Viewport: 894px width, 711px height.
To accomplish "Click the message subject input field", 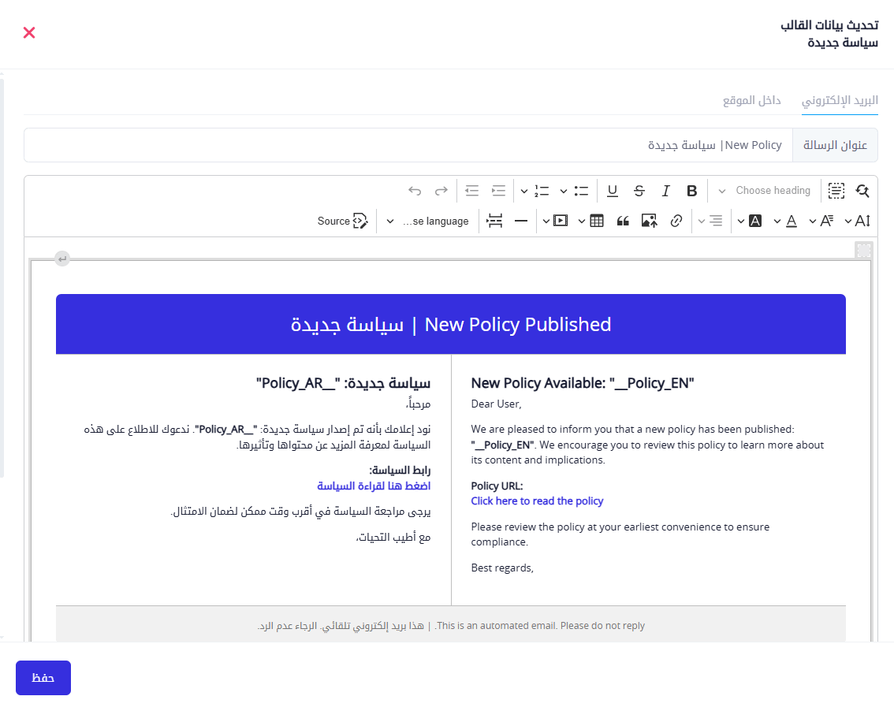I will 410,145.
